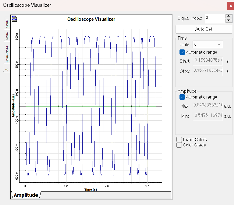Enable the Color Grade checkbox
Viewport: 235px width, 206px height.
[x=179, y=145]
